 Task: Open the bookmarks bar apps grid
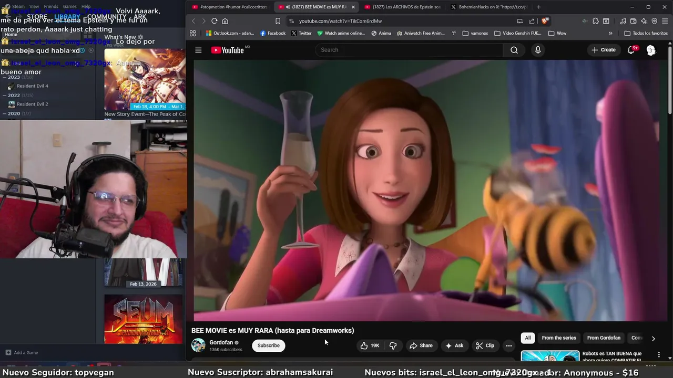click(x=193, y=33)
